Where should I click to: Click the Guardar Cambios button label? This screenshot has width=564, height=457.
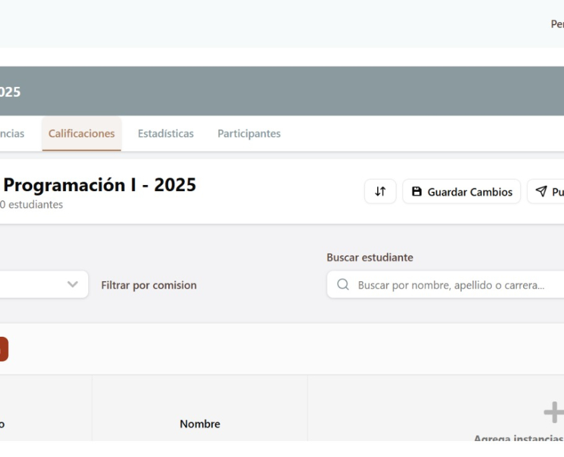click(x=470, y=192)
